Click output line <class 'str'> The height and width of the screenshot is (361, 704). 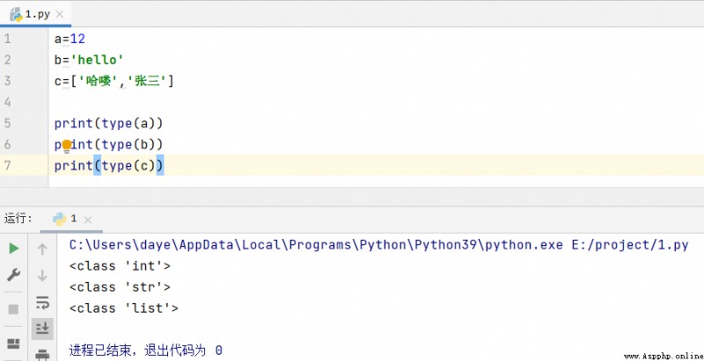pyautogui.click(x=120, y=287)
